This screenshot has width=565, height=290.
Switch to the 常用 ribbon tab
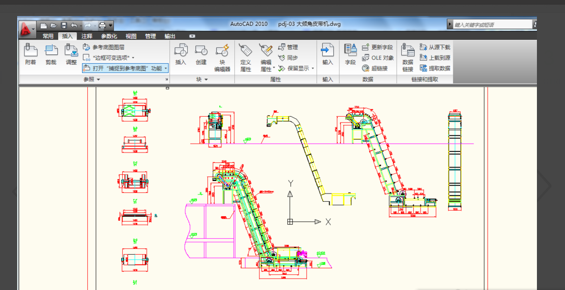[x=48, y=36]
